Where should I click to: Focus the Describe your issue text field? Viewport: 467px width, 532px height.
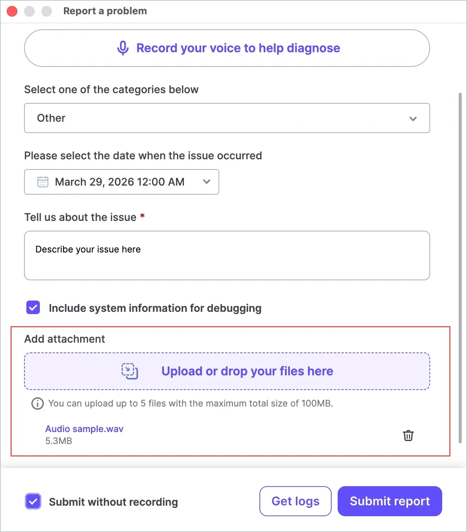(227, 255)
